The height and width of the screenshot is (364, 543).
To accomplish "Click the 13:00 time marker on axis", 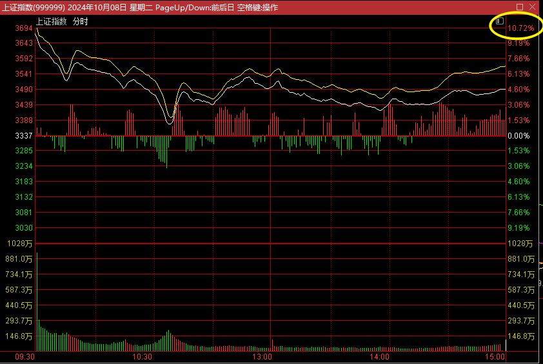I will click(x=262, y=356).
